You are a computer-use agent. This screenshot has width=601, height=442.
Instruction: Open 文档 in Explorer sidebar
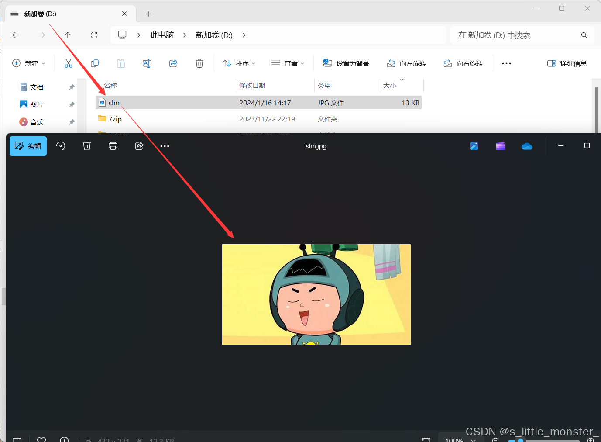point(37,87)
